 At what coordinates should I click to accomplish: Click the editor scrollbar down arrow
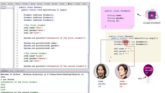89,67
